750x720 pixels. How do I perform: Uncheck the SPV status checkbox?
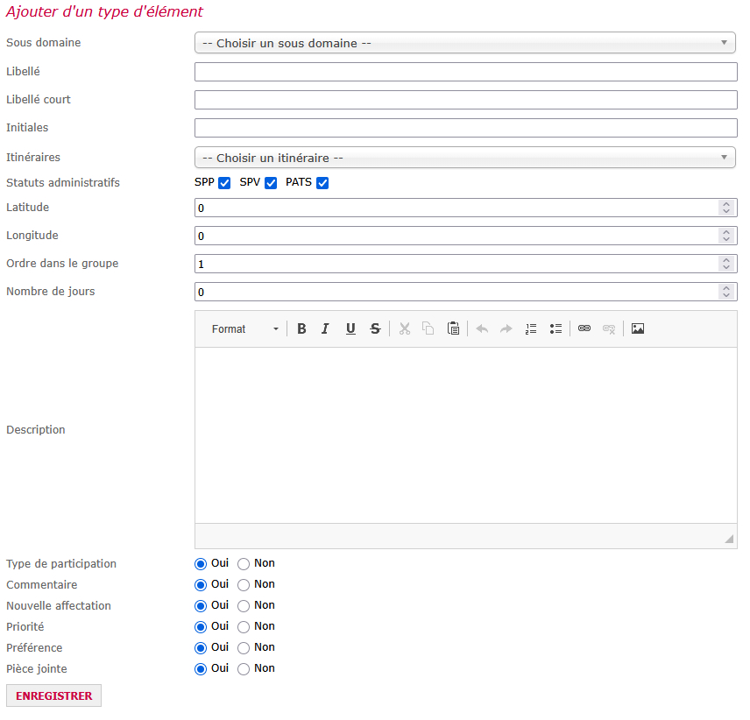(271, 183)
